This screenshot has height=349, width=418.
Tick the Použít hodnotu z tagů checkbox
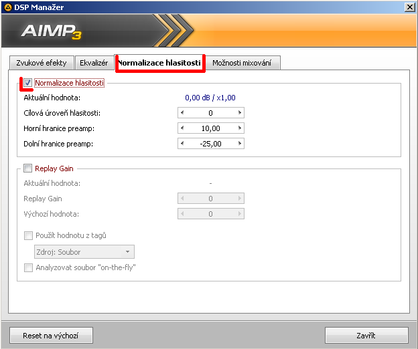point(28,235)
